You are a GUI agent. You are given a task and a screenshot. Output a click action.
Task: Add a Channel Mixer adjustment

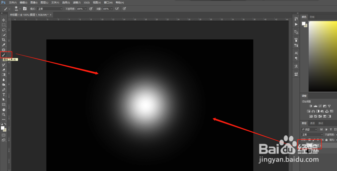(327, 111)
